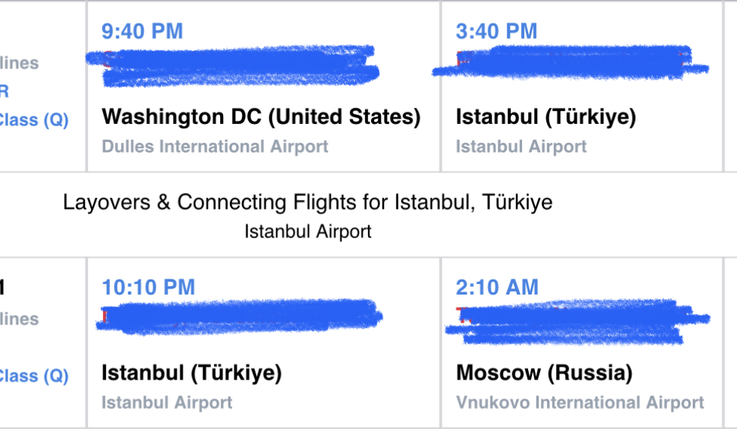Click the redacted date under 9:40 PM
This screenshot has width=737, height=429.
(x=233, y=63)
